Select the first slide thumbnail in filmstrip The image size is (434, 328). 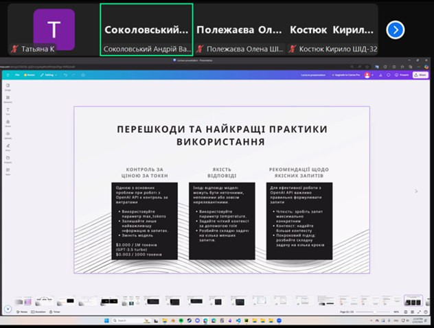23,301
